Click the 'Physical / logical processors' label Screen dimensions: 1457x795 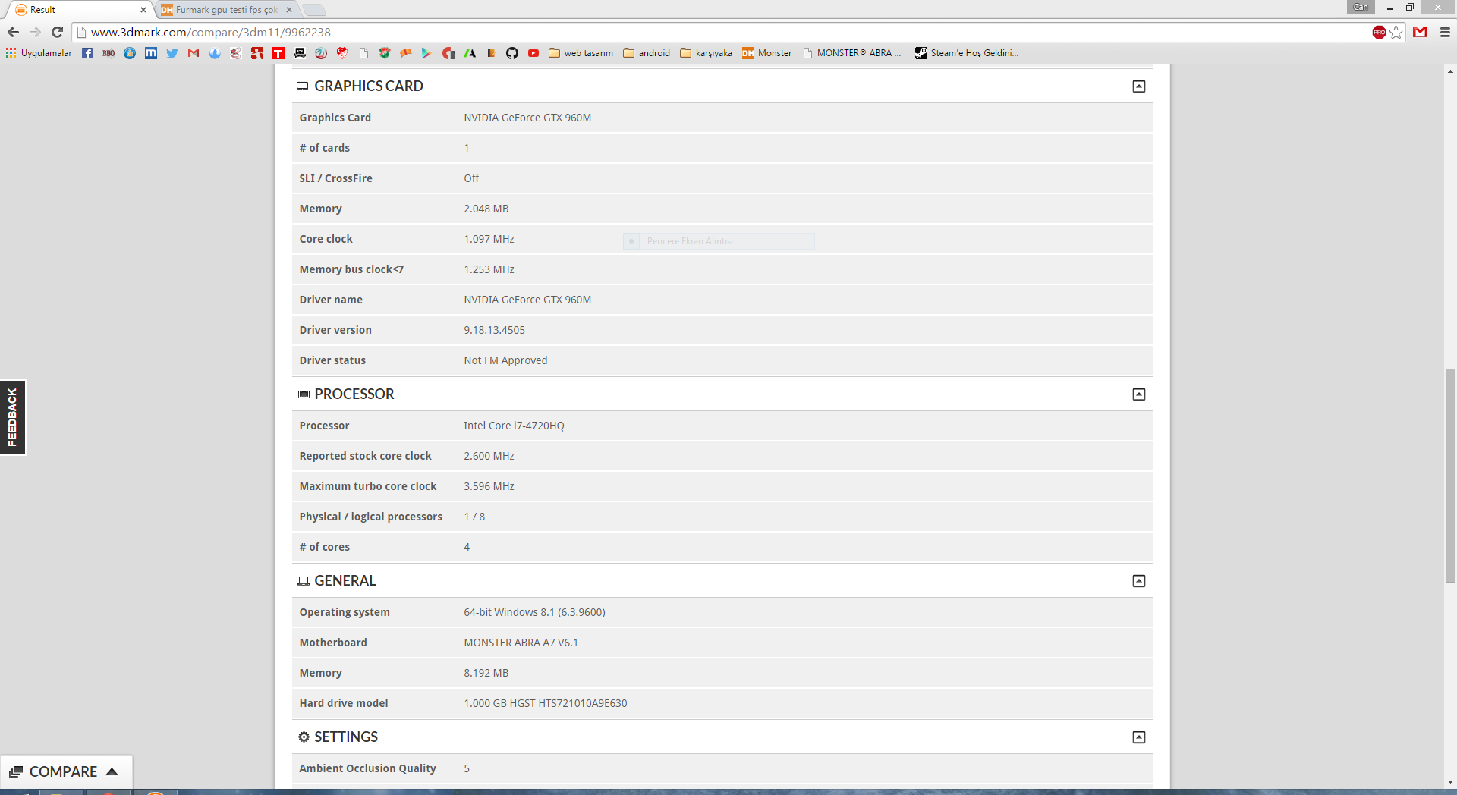pyautogui.click(x=370, y=517)
